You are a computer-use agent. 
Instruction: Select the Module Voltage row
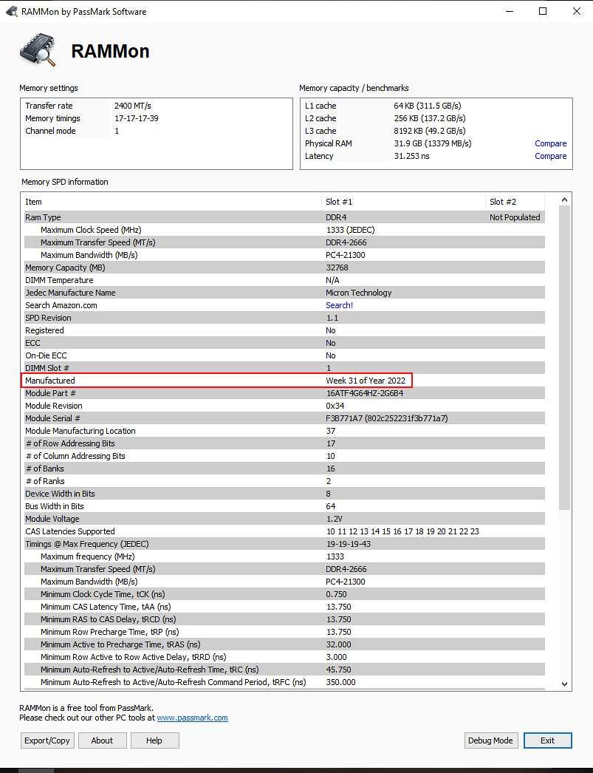(x=284, y=519)
